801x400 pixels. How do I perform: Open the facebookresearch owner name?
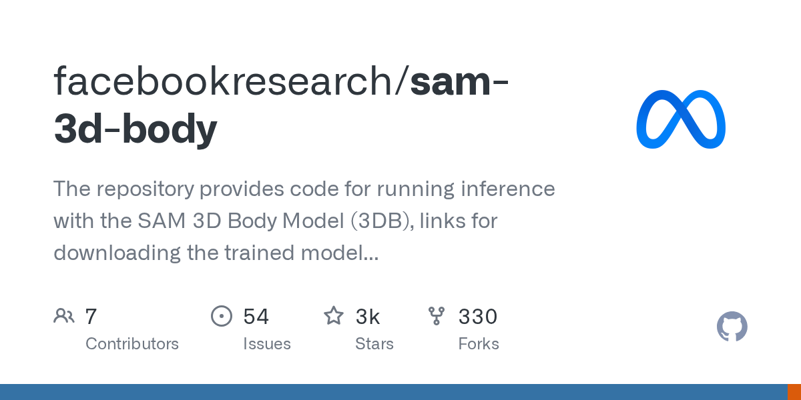click(x=227, y=80)
